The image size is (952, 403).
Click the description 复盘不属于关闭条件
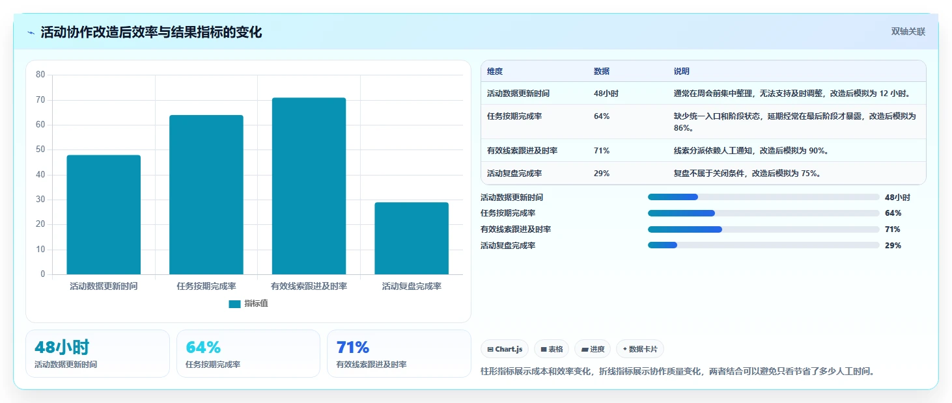pos(747,174)
